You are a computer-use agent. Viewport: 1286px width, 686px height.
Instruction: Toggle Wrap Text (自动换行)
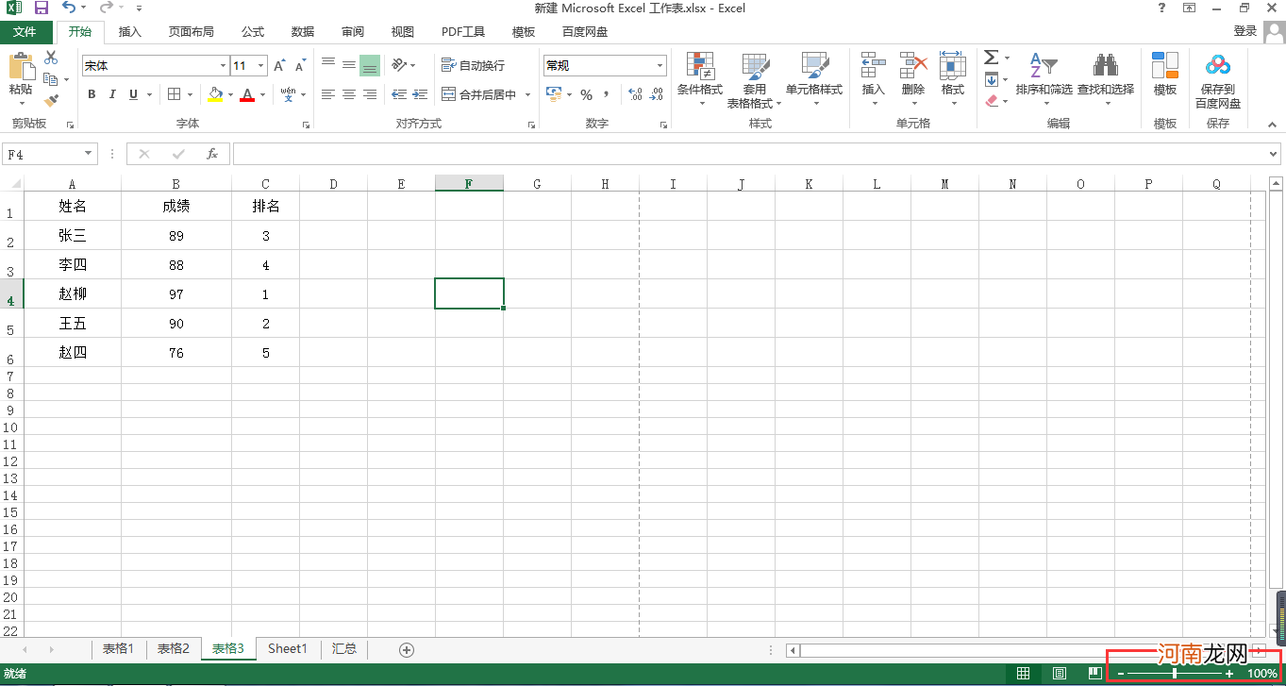[x=473, y=65]
